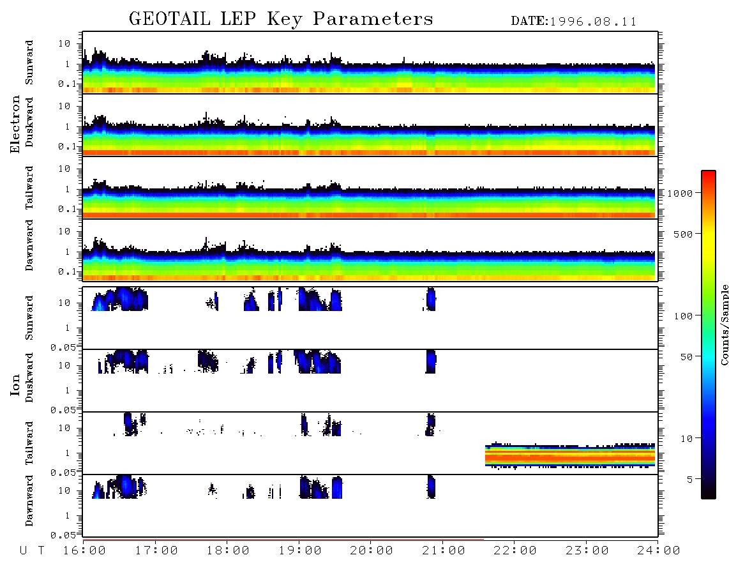Click the "500" color bar tick label
The width and height of the screenshot is (729, 562).
click(683, 234)
